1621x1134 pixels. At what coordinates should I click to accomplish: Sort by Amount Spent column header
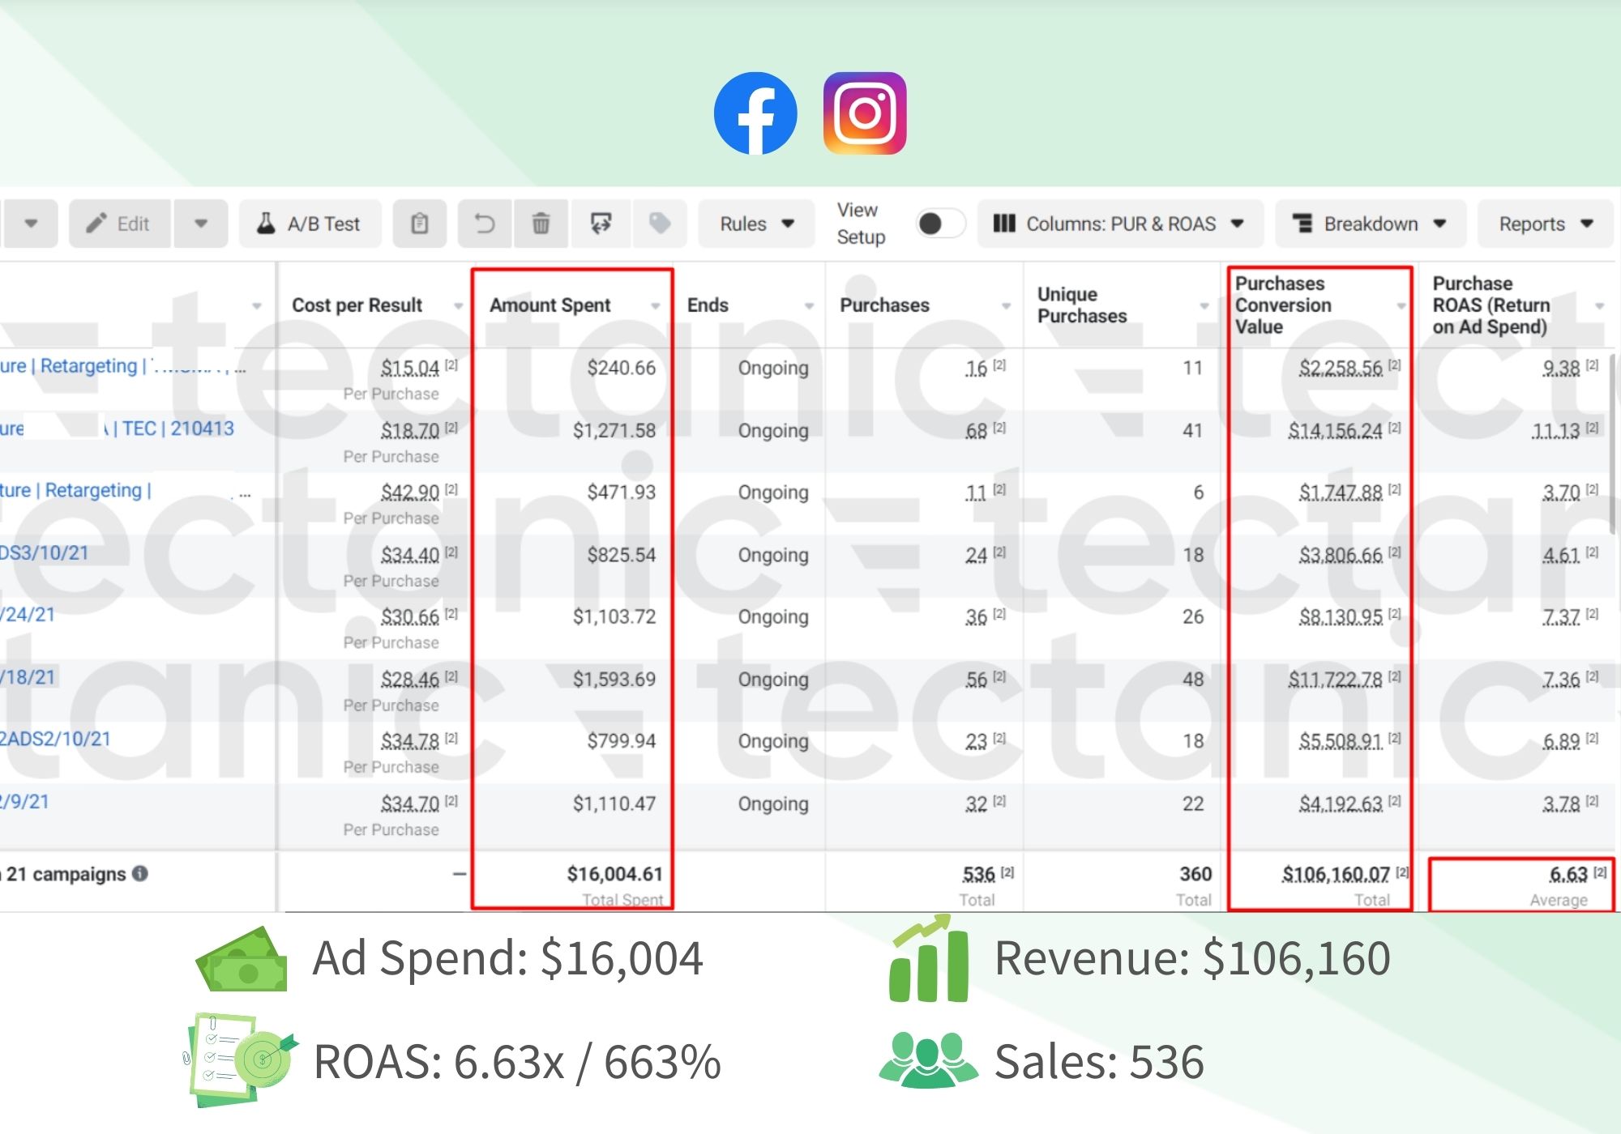click(550, 305)
